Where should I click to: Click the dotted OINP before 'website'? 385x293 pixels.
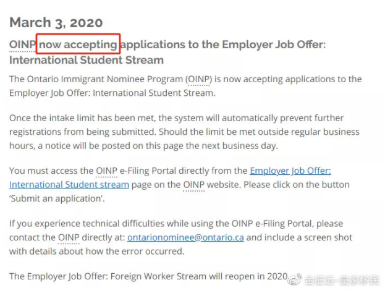[194, 185]
